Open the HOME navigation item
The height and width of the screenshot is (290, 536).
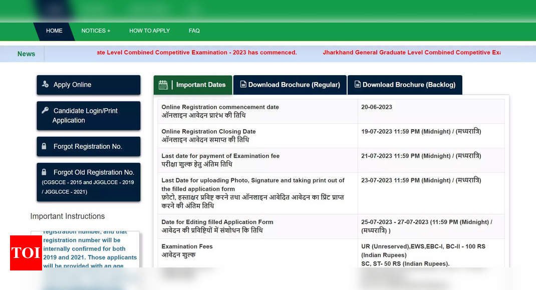54,31
